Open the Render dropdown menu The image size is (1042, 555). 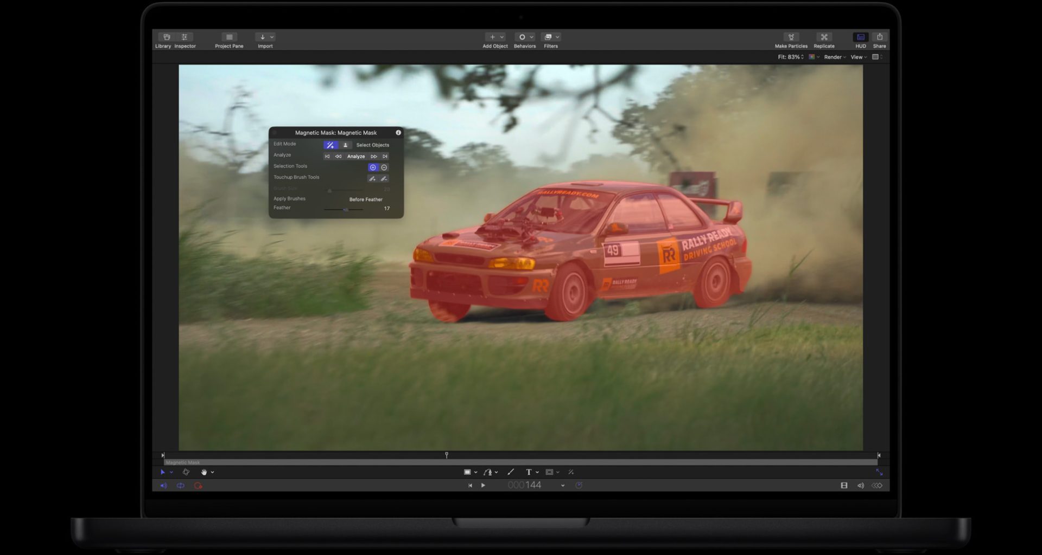tap(835, 57)
